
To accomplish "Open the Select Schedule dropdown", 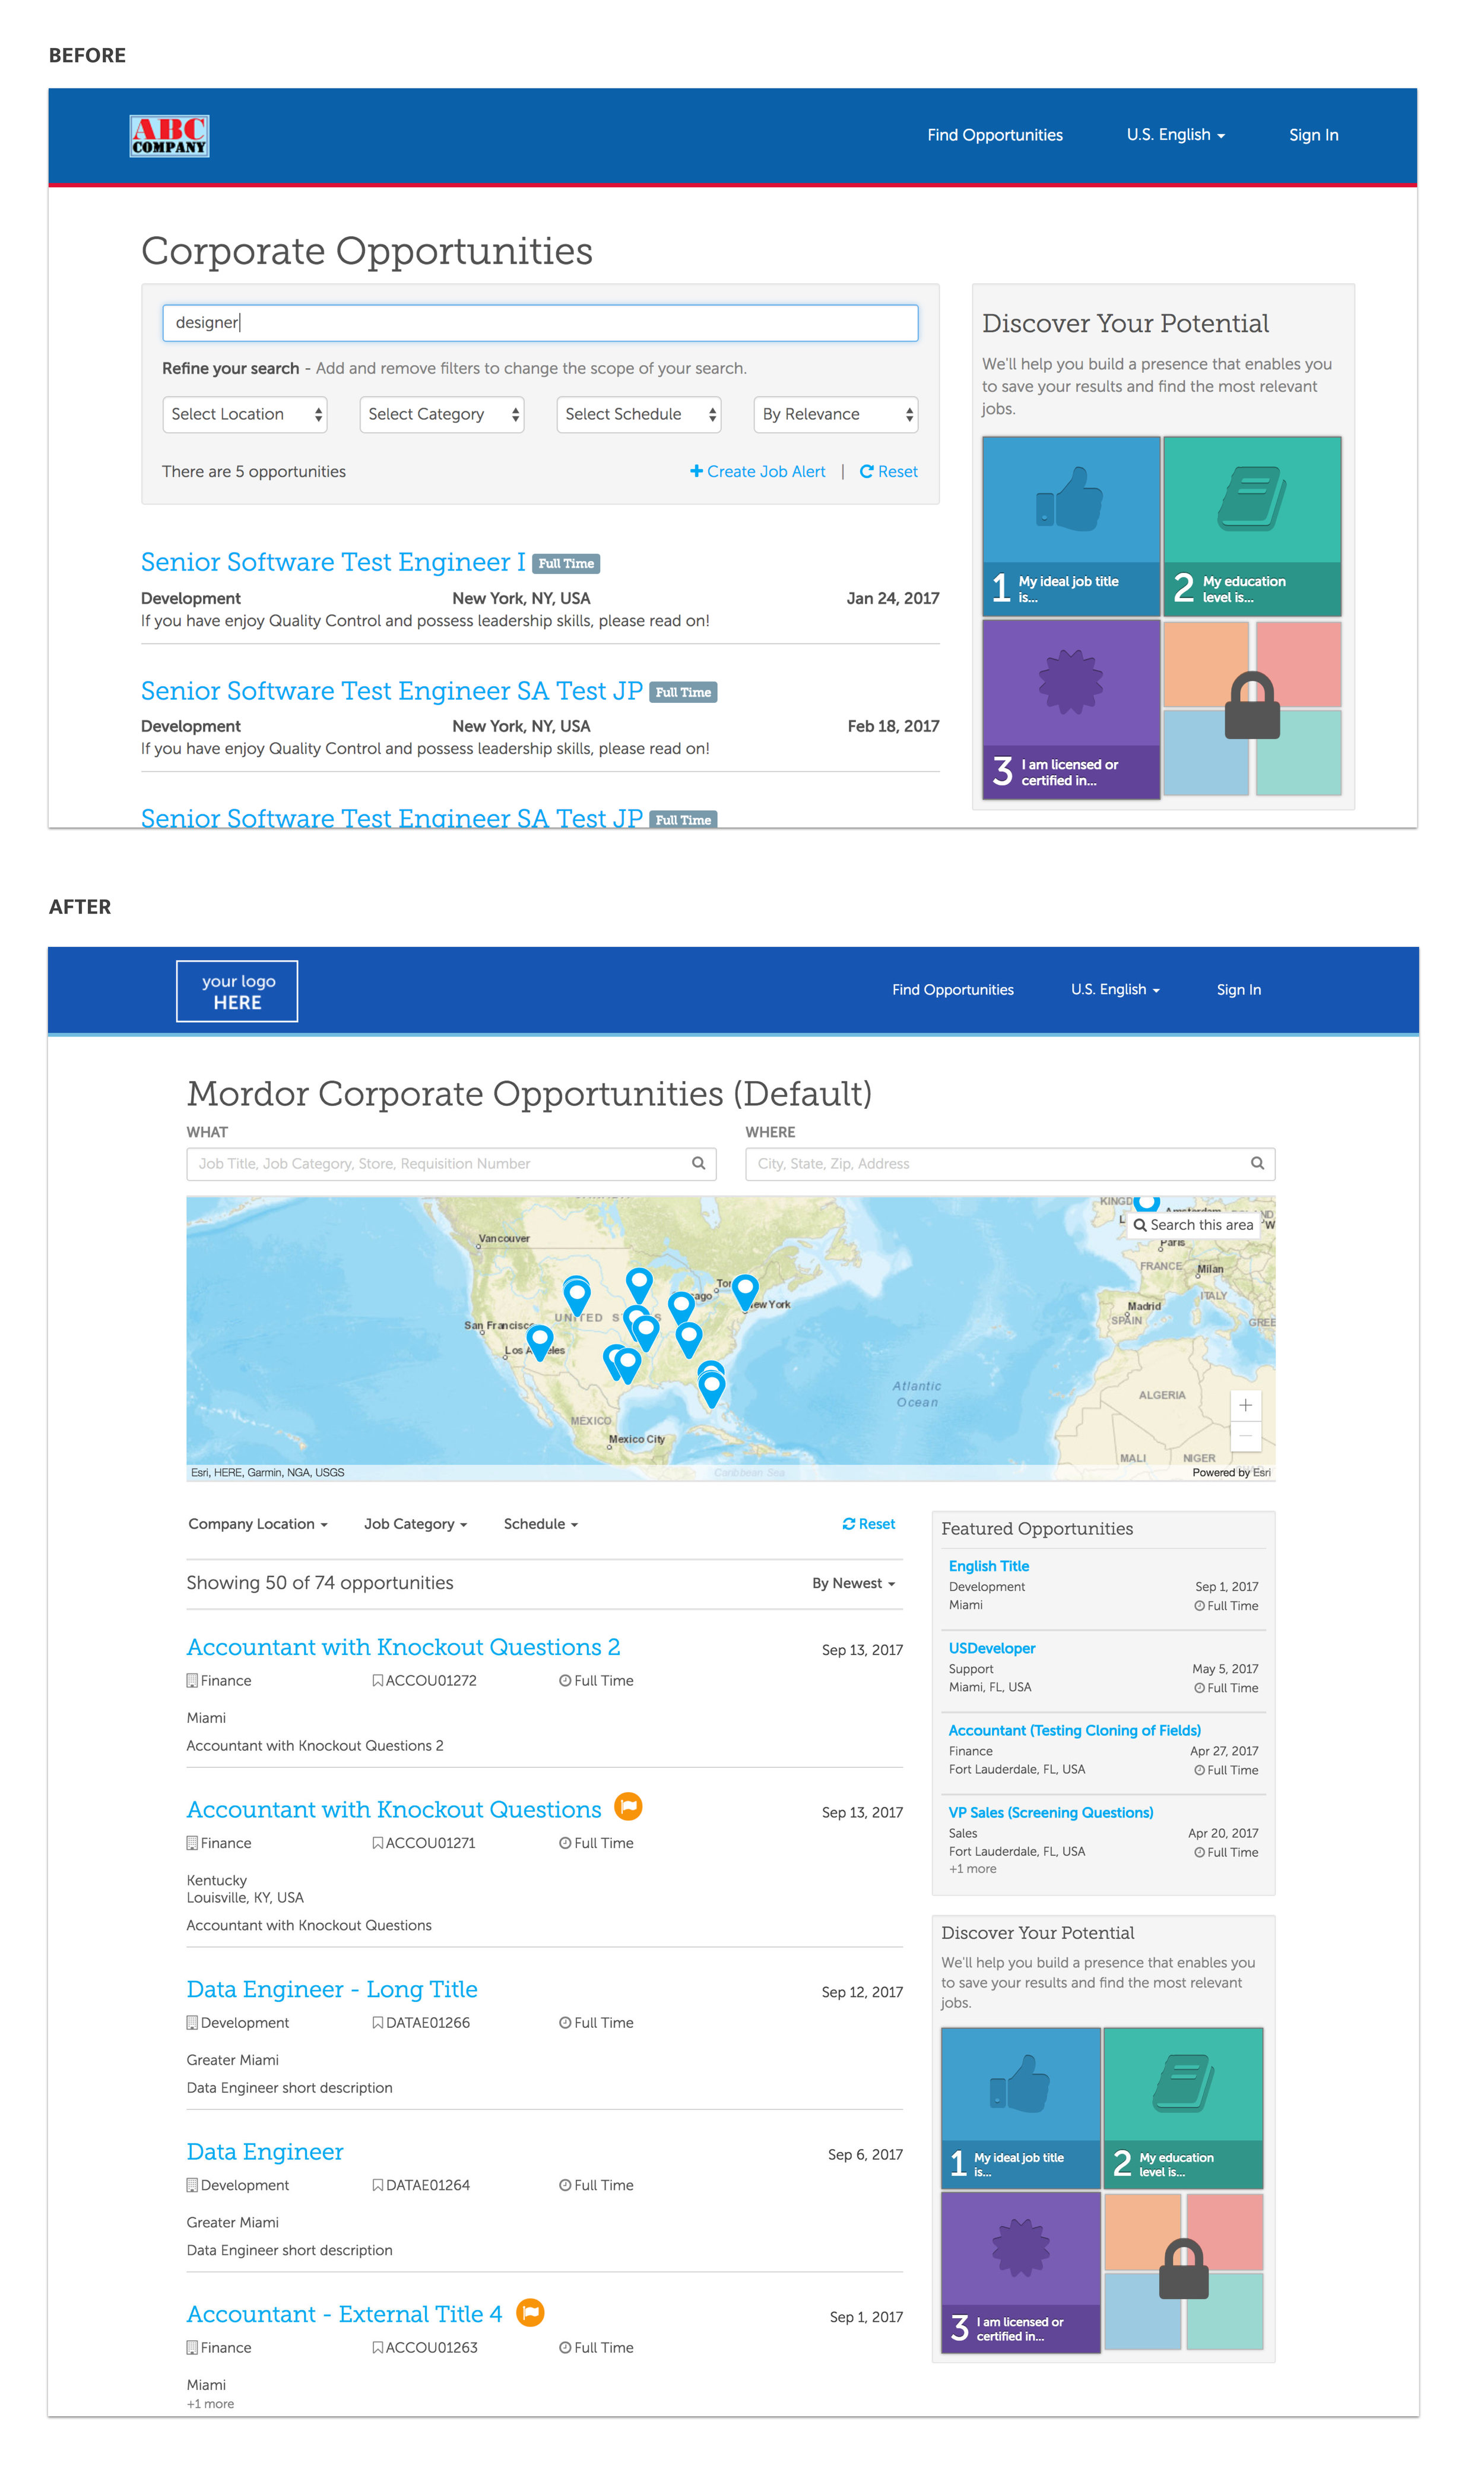I will [639, 414].
